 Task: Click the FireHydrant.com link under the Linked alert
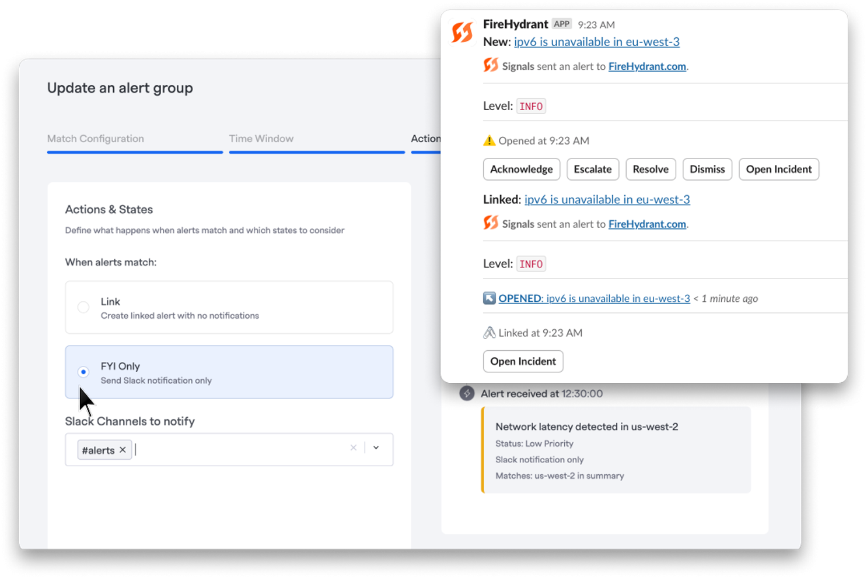click(x=647, y=224)
